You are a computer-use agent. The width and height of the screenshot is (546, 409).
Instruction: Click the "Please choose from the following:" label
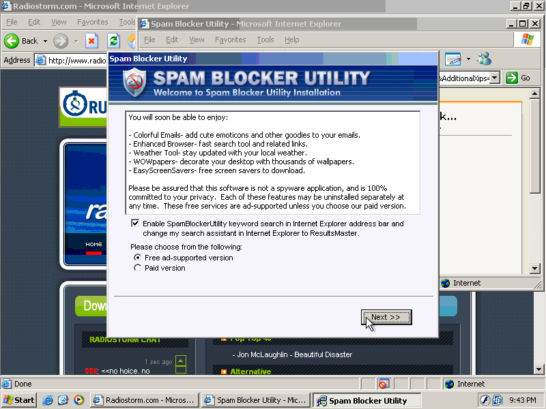[186, 247]
